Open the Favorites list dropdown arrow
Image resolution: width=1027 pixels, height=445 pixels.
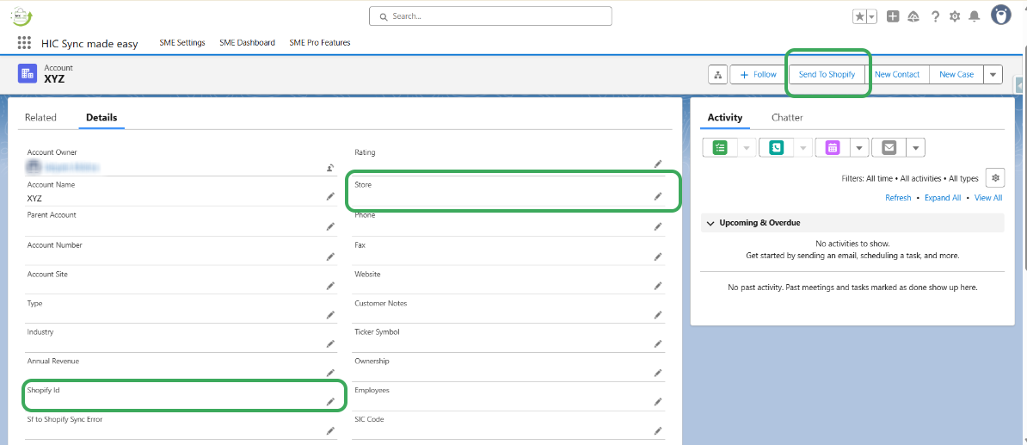871,16
